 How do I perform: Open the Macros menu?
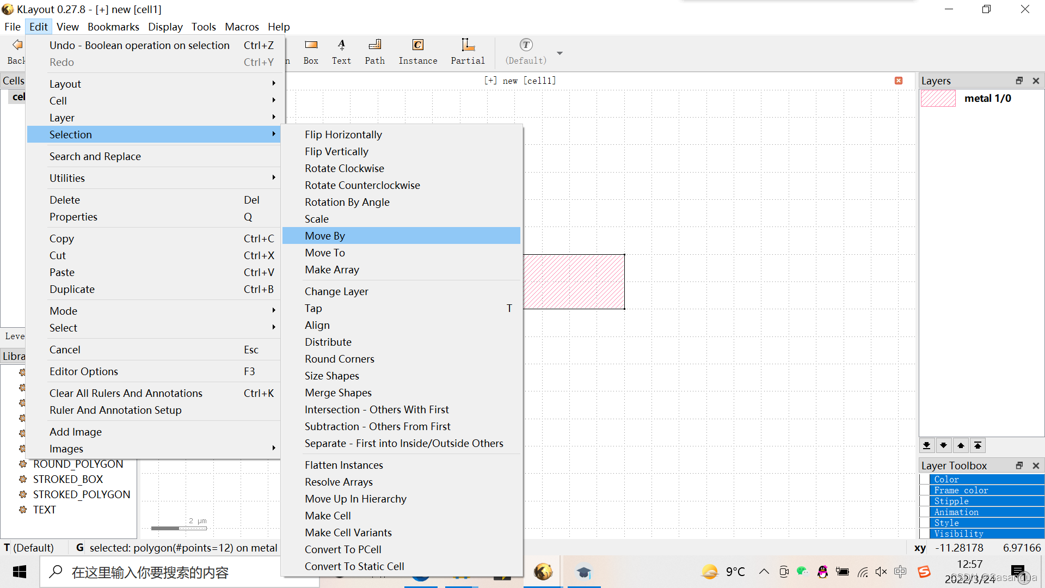[242, 27]
